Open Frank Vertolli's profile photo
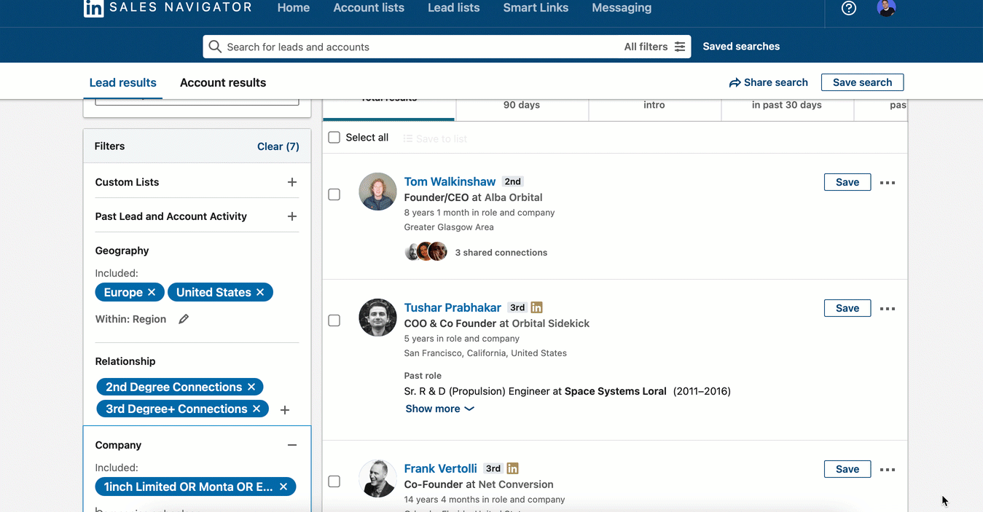983x512 pixels. click(x=377, y=478)
